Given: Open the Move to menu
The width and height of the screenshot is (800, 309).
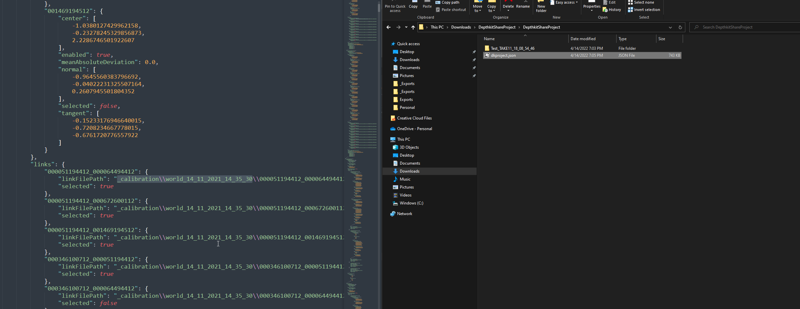Looking at the screenshot, I should [x=478, y=8].
